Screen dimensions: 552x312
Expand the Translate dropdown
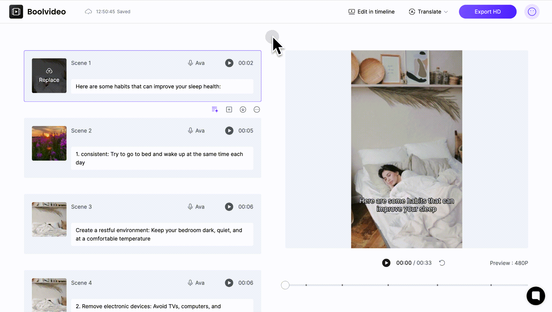point(428,12)
